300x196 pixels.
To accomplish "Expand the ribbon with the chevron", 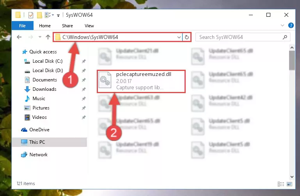I will 282,25.
